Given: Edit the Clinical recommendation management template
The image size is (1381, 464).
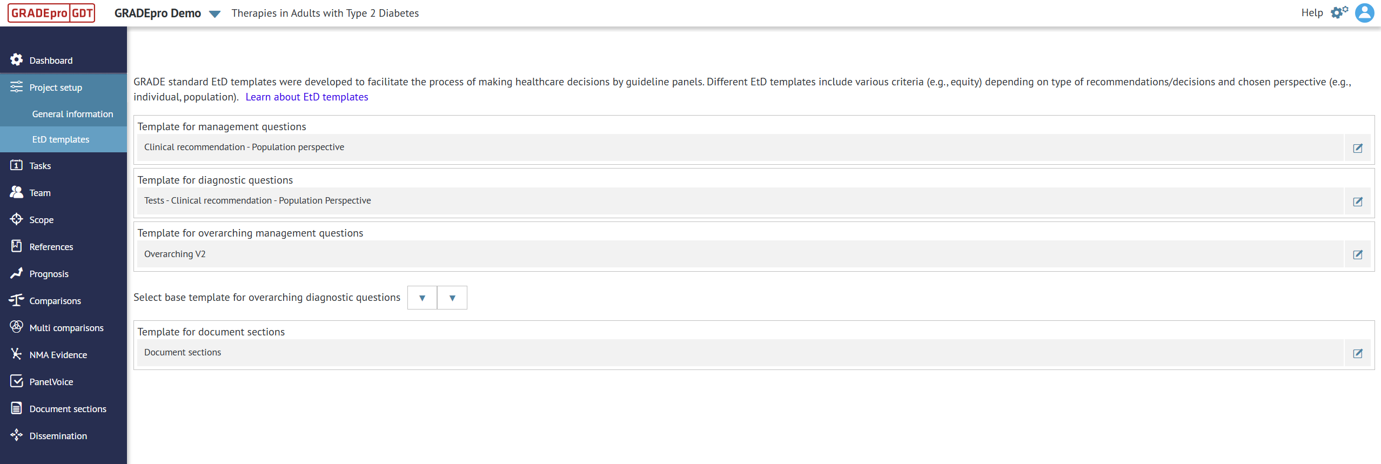Looking at the screenshot, I should pos(1358,148).
